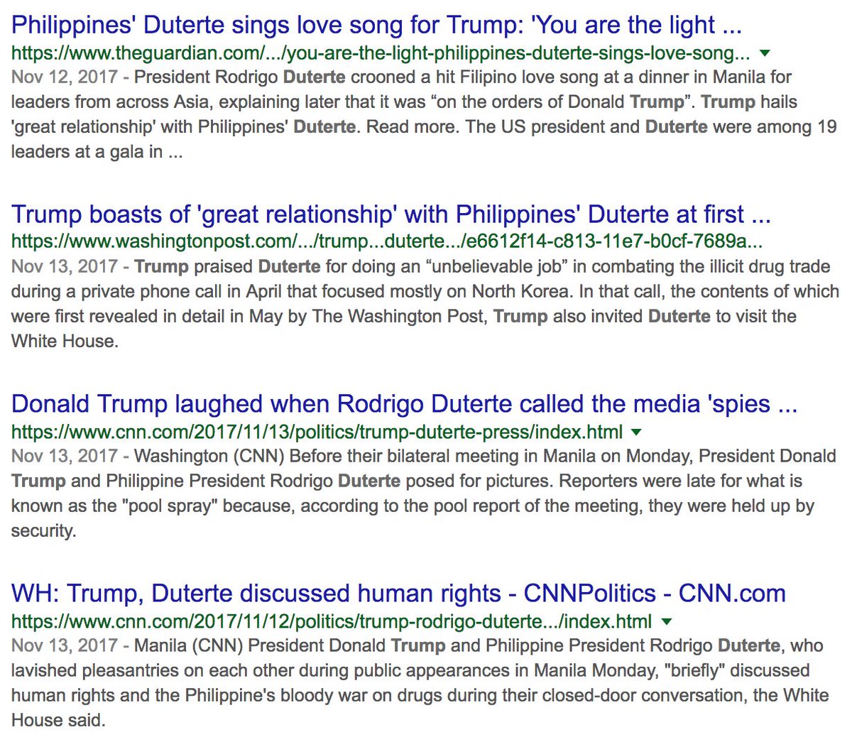Click the green washingtonpost.com URL text

(x=387, y=241)
